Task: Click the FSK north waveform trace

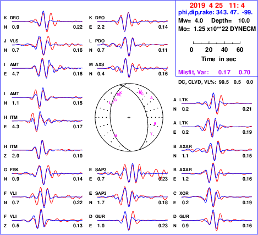Action: (47, 173)
